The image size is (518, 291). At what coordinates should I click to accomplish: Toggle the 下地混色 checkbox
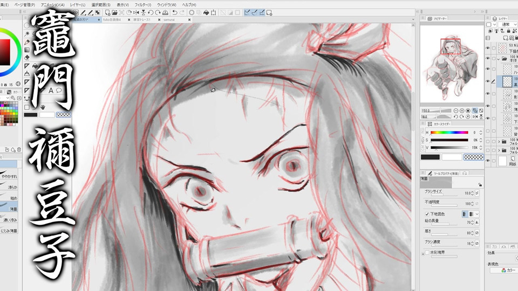click(427, 214)
